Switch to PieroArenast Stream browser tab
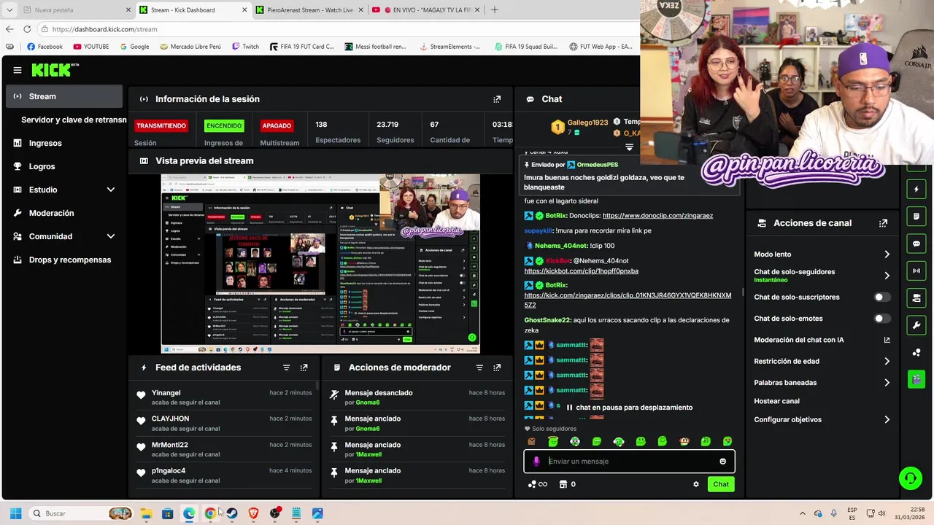The image size is (934, 525). click(309, 10)
